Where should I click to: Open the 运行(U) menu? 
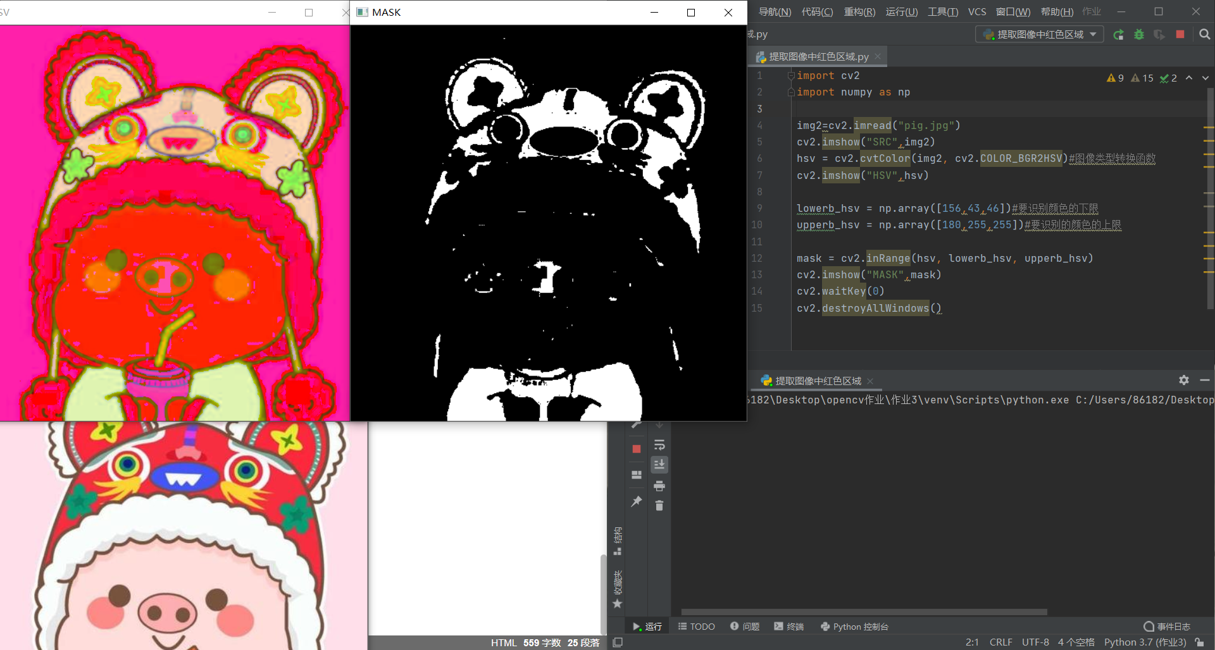click(902, 11)
